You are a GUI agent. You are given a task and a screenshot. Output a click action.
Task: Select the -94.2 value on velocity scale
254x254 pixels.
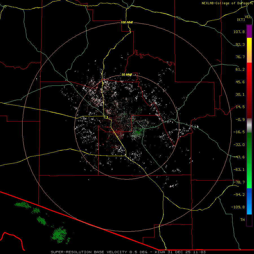click(x=239, y=195)
